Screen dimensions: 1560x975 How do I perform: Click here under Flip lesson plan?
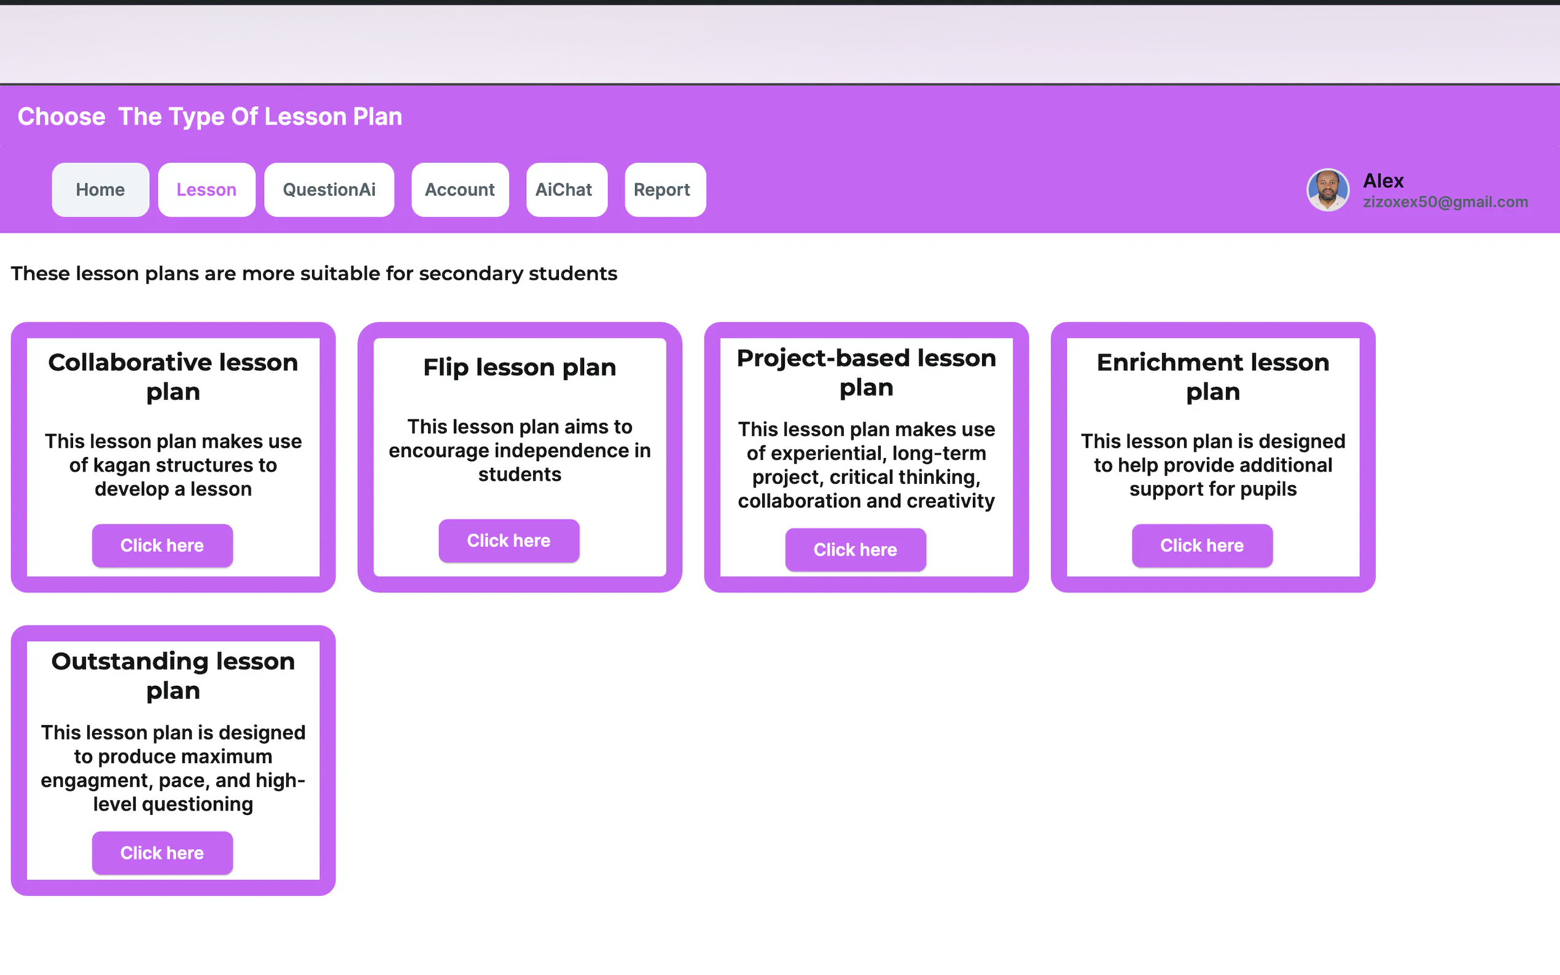click(508, 540)
